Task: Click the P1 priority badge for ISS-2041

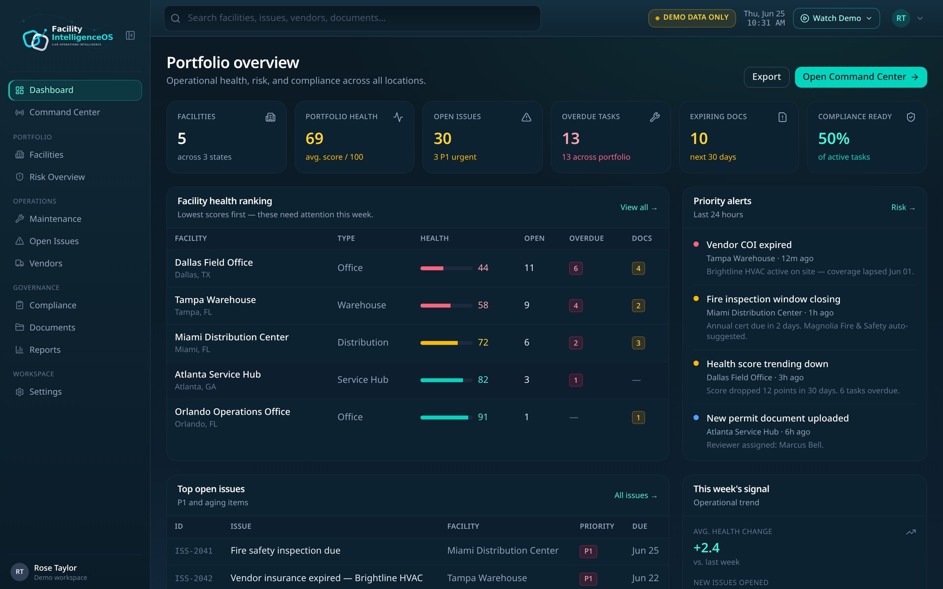Action: click(588, 551)
